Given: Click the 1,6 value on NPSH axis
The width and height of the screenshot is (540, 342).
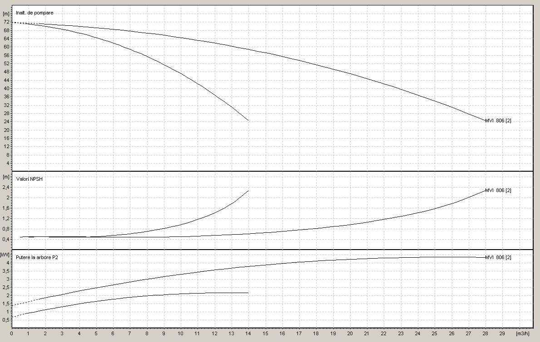Looking at the screenshot, I should pyautogui.click(x=6, y=208).
